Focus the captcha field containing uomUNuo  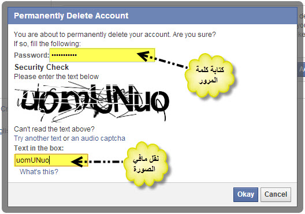[51, 160]
